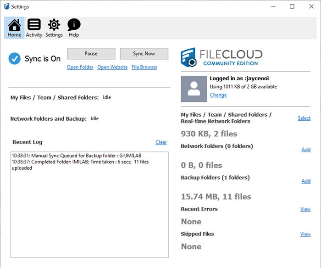
Task: Select the 'Completed Folder: IMILAB' log line
Action: [80, 165]
